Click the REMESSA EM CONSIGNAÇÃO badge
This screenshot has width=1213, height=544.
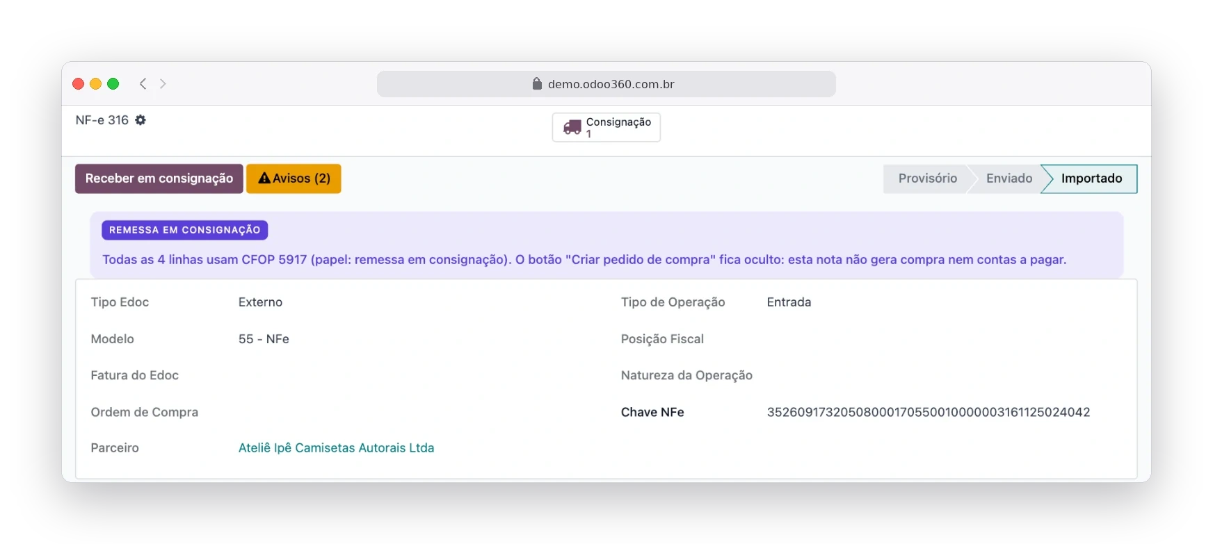(x=185, y=230)
